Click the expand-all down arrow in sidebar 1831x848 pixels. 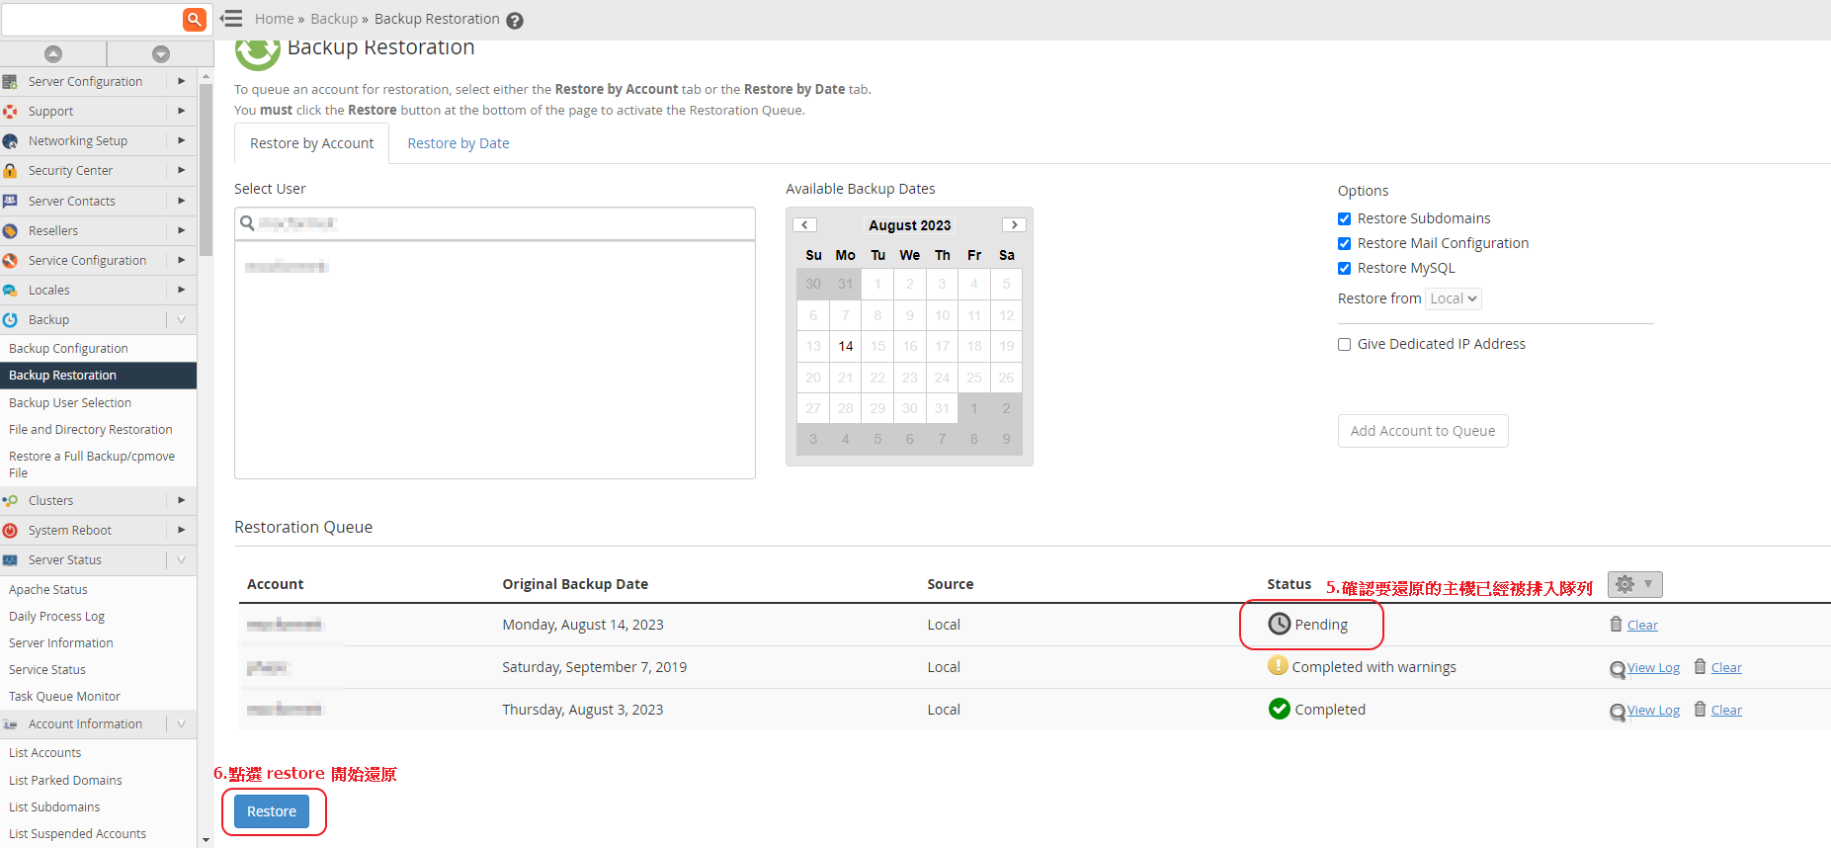click(161, 54)
